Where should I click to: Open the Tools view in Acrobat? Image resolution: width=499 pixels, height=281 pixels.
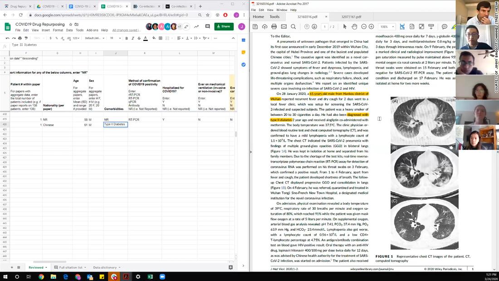(274, 17)
